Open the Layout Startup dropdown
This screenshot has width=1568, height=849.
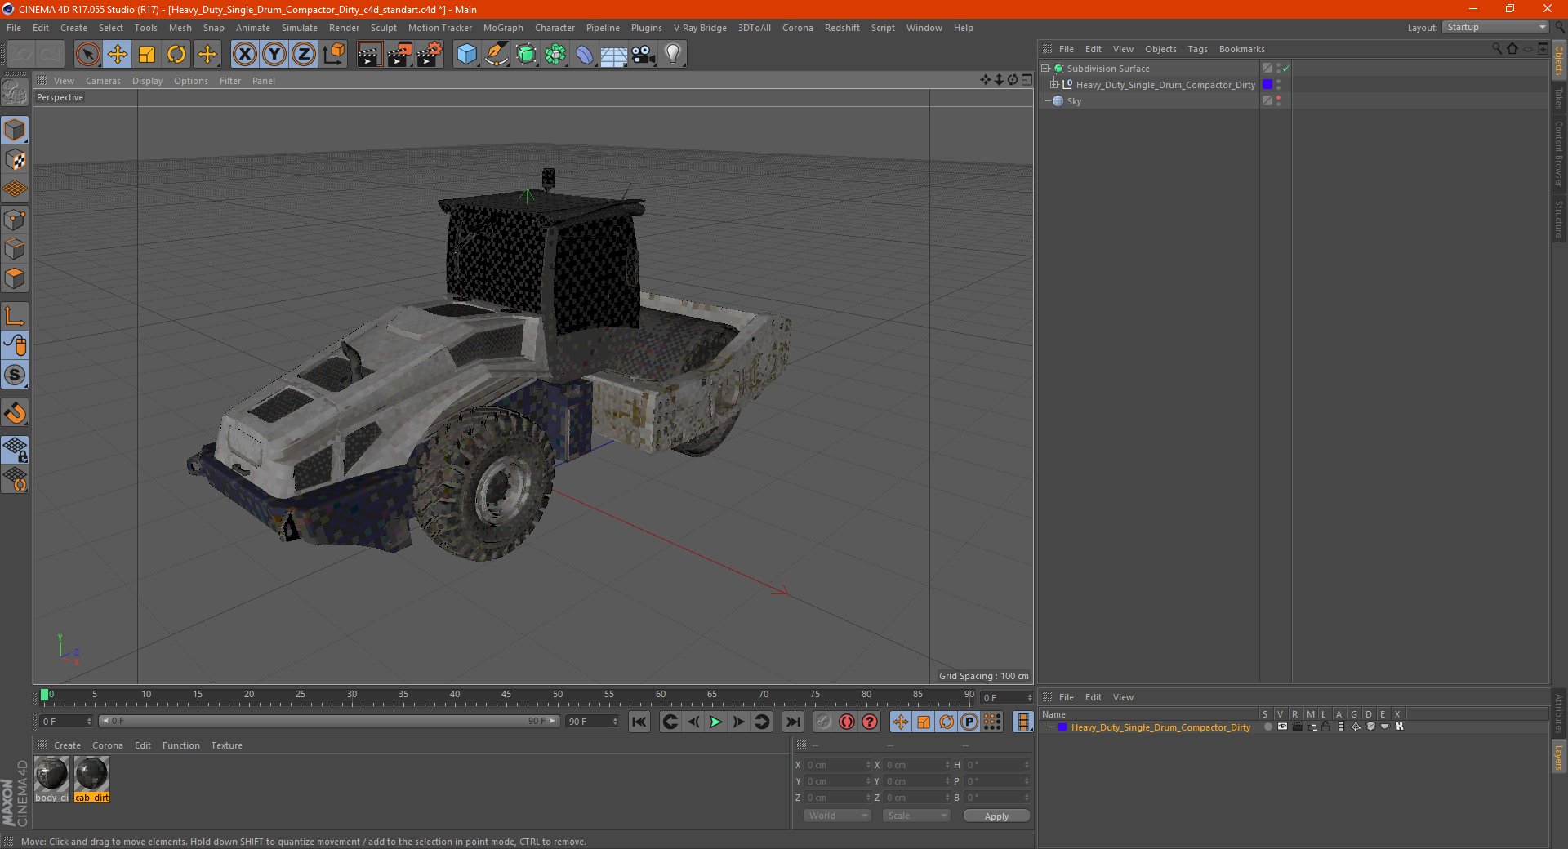pos(1496,27)
